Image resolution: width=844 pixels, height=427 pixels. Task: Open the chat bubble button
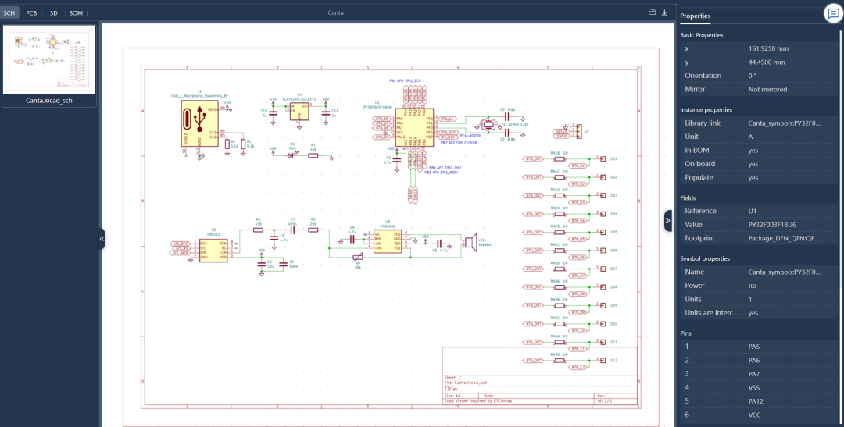[833, 13]
